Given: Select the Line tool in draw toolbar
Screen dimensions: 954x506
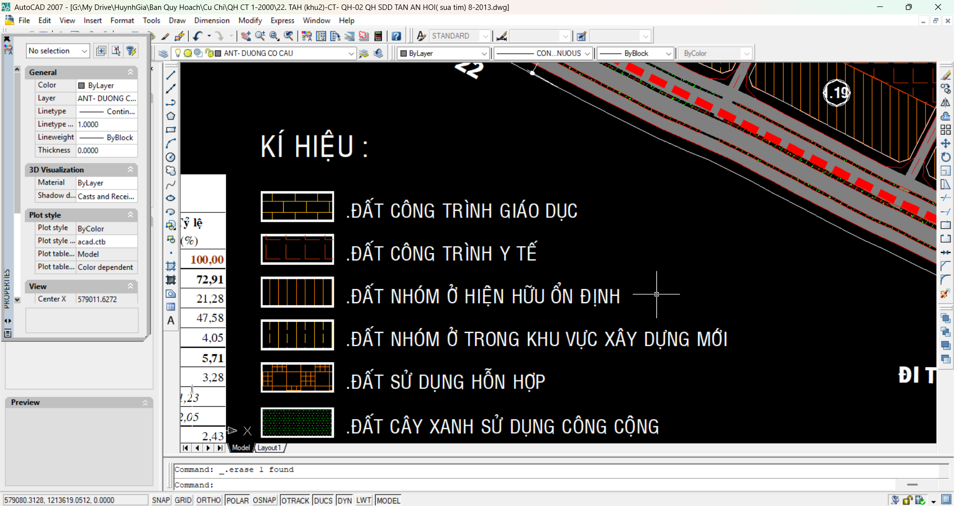Looking at the screenshot, I should click(170, 75).
